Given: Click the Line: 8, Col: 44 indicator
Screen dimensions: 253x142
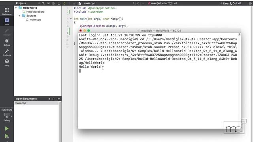Looking at the screenshot, I should 232,3.
